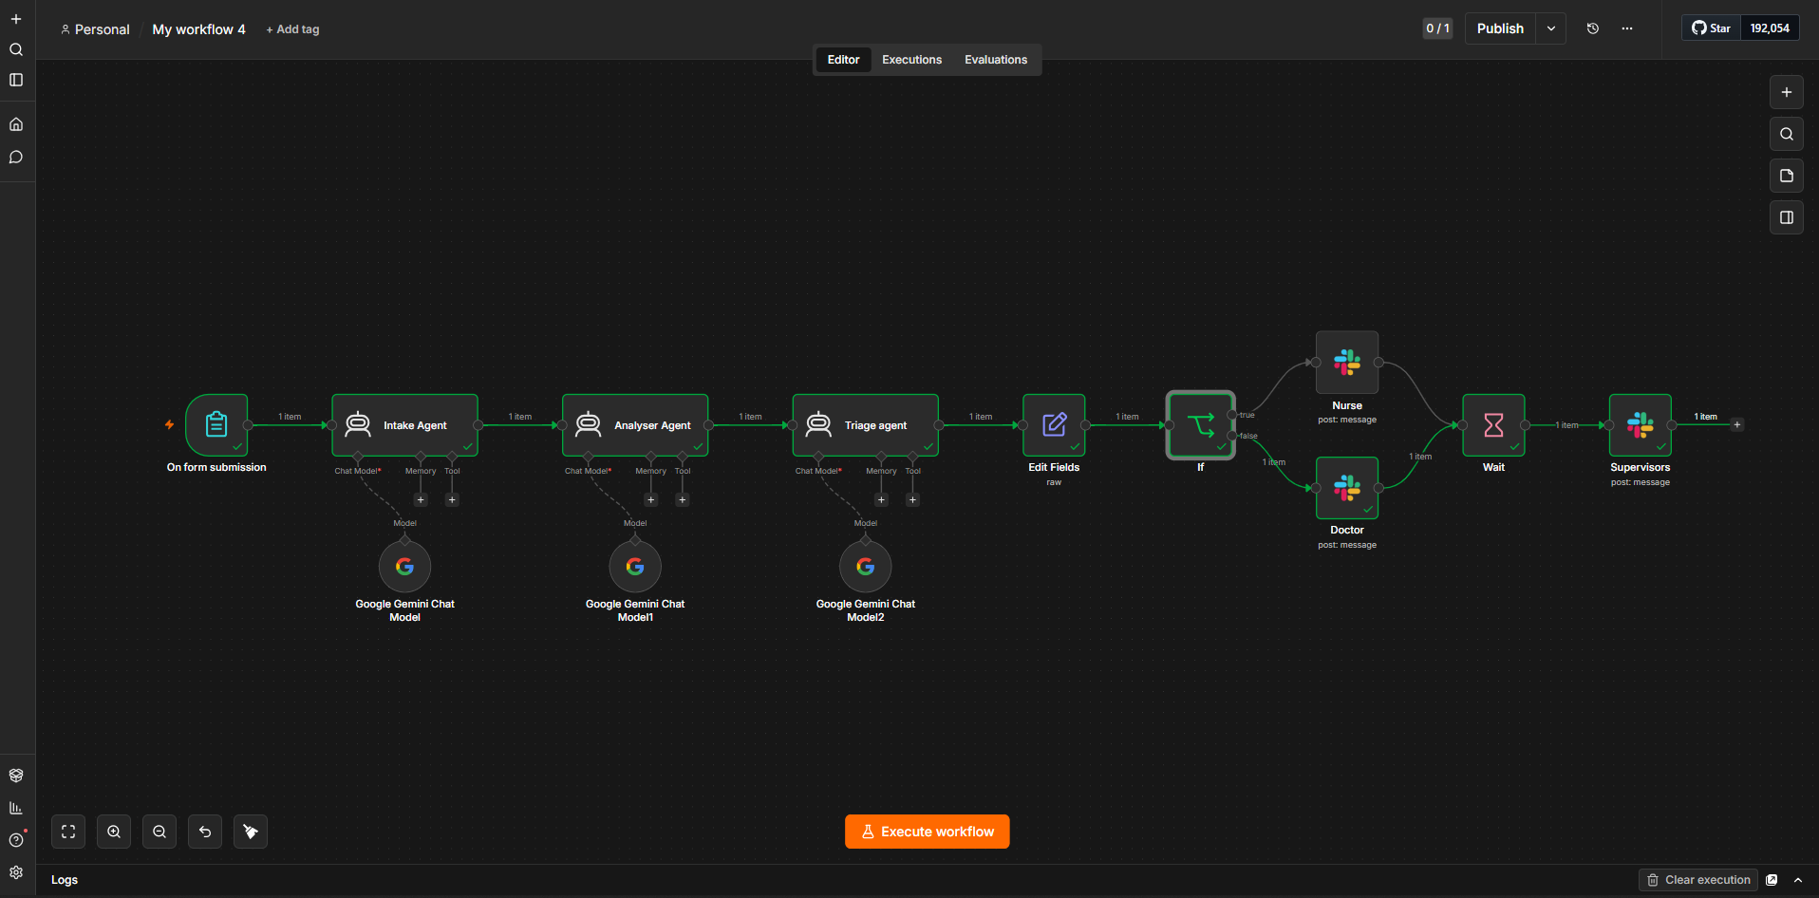
Task: Open the Personal project breadcrumb
Action: tap(95, 29)
